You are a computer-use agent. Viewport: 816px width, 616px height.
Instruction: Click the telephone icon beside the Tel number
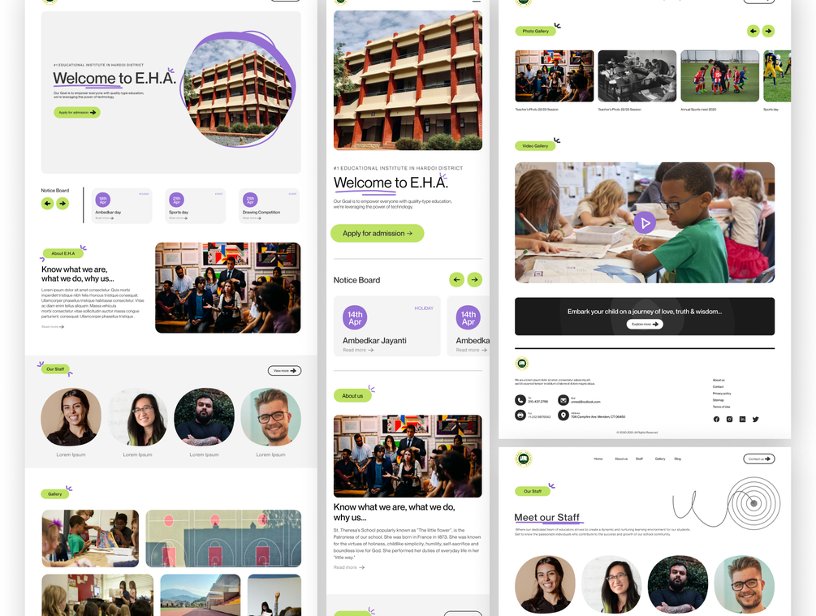click(x=520, y=400)
